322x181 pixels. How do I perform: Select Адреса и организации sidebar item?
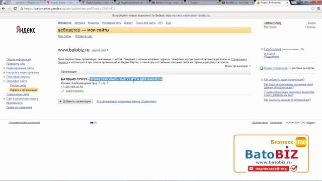coord(24,90)
